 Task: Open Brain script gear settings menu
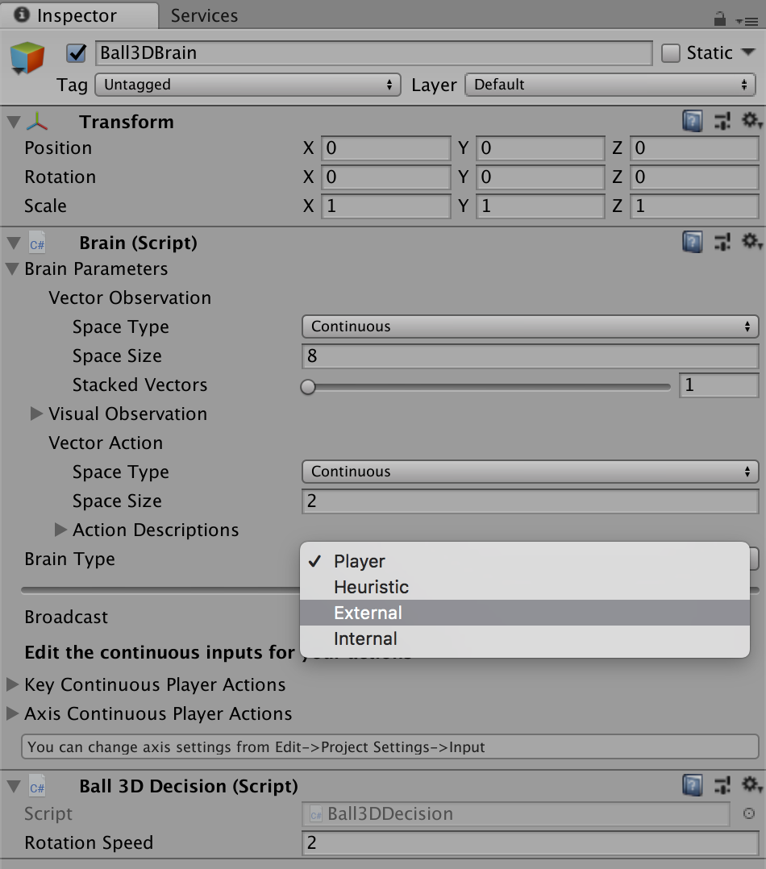click(x=751, y=242)
